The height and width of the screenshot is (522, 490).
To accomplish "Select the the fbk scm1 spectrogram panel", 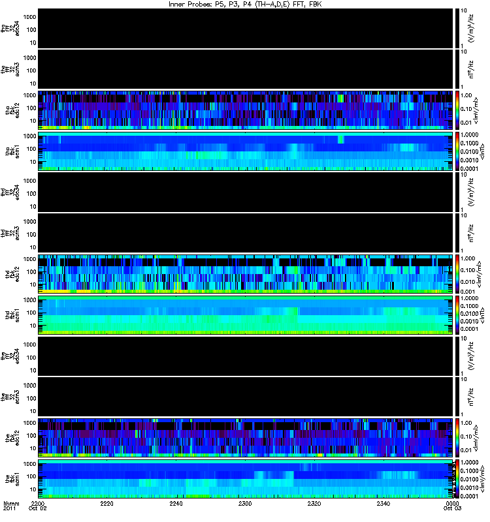I will click(246, 479).
